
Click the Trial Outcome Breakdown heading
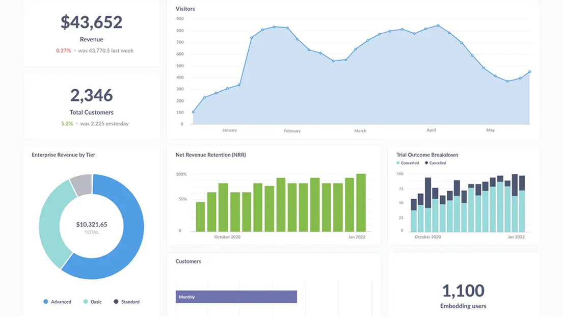click(x=427, y=155)
